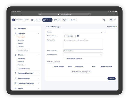Open browser share icon

(108, 14)
